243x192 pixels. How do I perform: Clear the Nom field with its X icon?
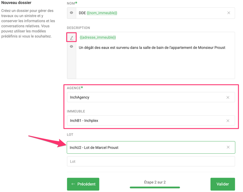tap(228, 13)
